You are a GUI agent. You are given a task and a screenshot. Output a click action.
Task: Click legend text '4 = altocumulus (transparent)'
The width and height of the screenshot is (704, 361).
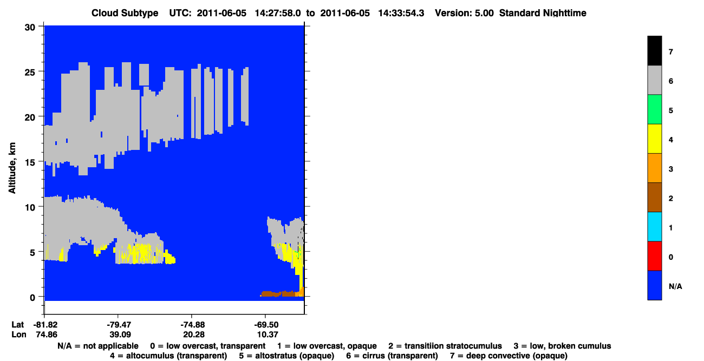[168, 356]
